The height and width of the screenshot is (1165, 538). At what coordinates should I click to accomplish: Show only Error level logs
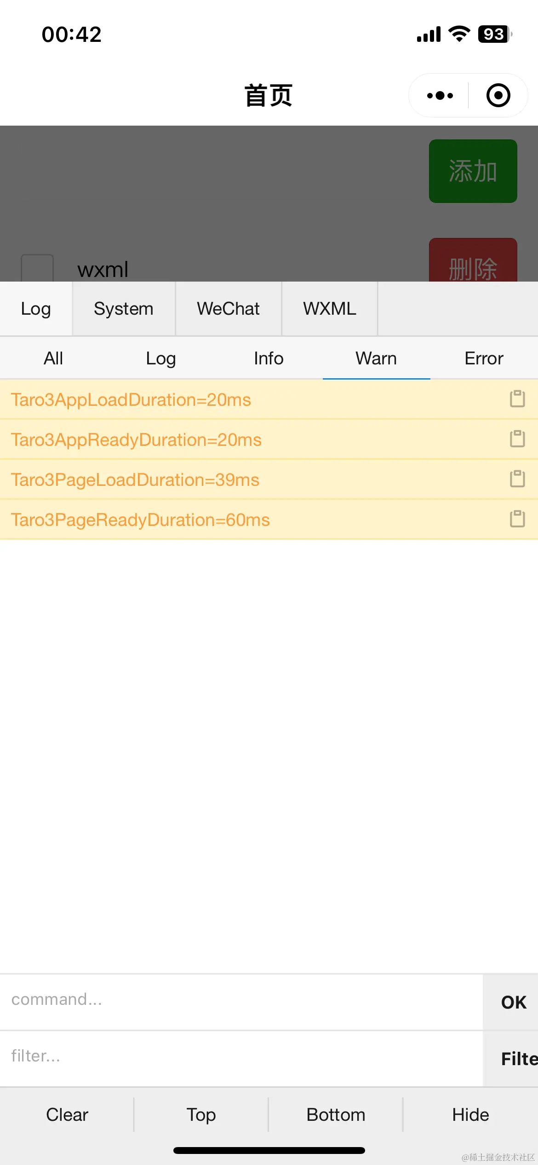[x=484, y=358]
